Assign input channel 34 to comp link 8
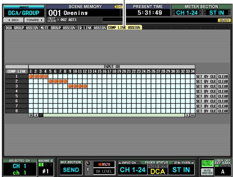 [x=193, y=111]
